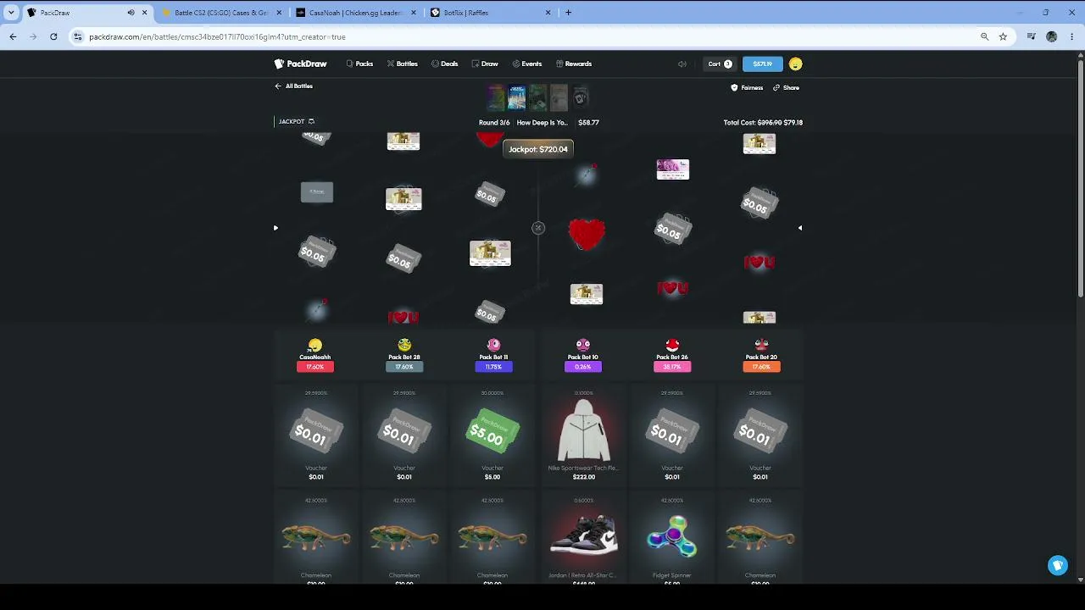Click Pack Bot 11's 11.75% chance badge
Screen dimensions: 1085x610
point(493,367)
